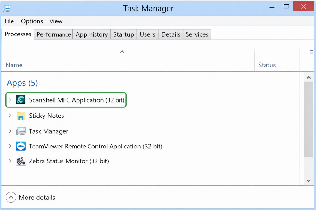The image size is (316, 210).
Task: Switch to the Startup tab
Action: (x=123, y=34)
